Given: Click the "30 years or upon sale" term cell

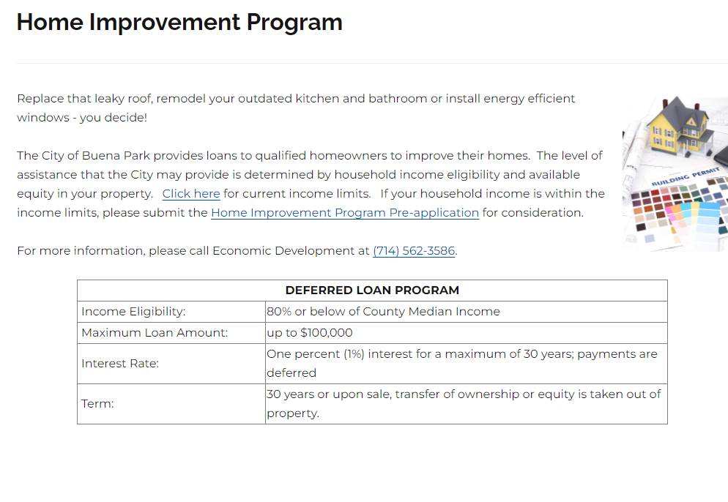Looking at the screenshot, I should 466,404.
